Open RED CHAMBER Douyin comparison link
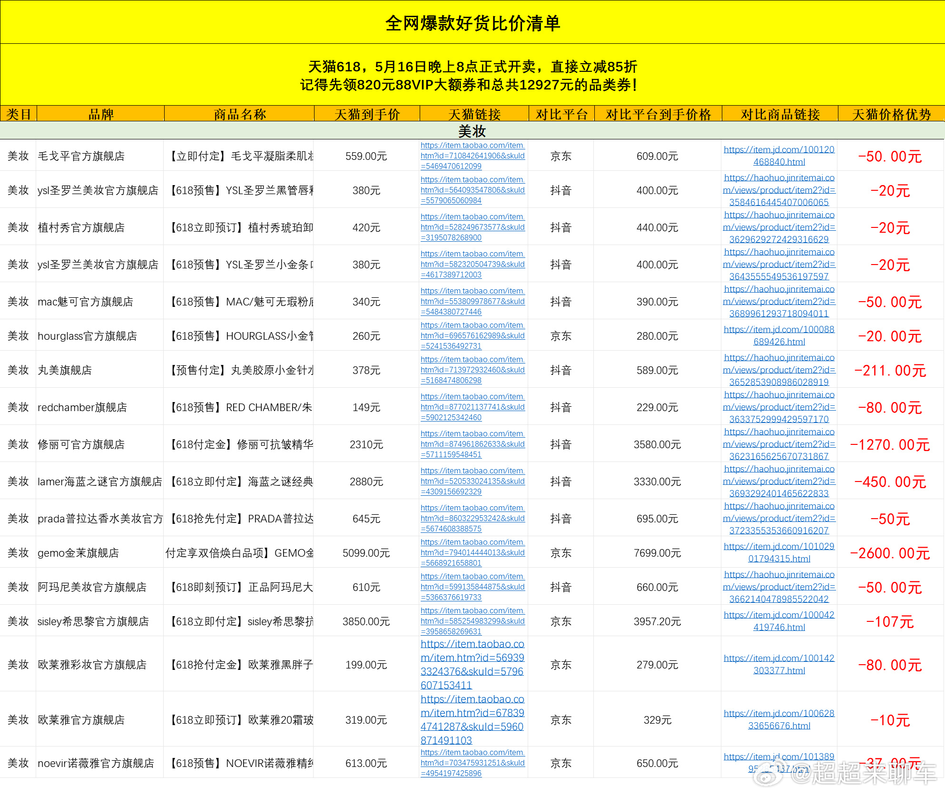This screenshot has height=796, width=945. (779, 407)
